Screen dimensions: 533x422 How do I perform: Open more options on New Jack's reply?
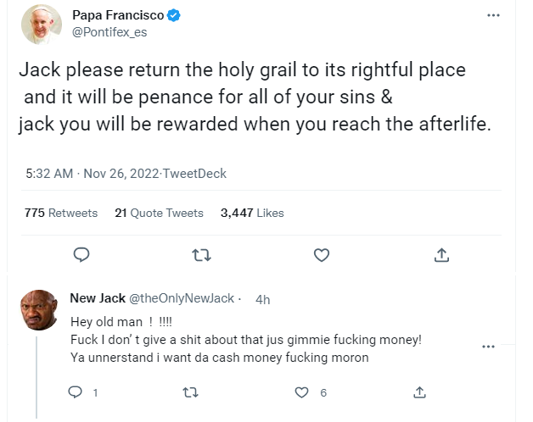488,347
